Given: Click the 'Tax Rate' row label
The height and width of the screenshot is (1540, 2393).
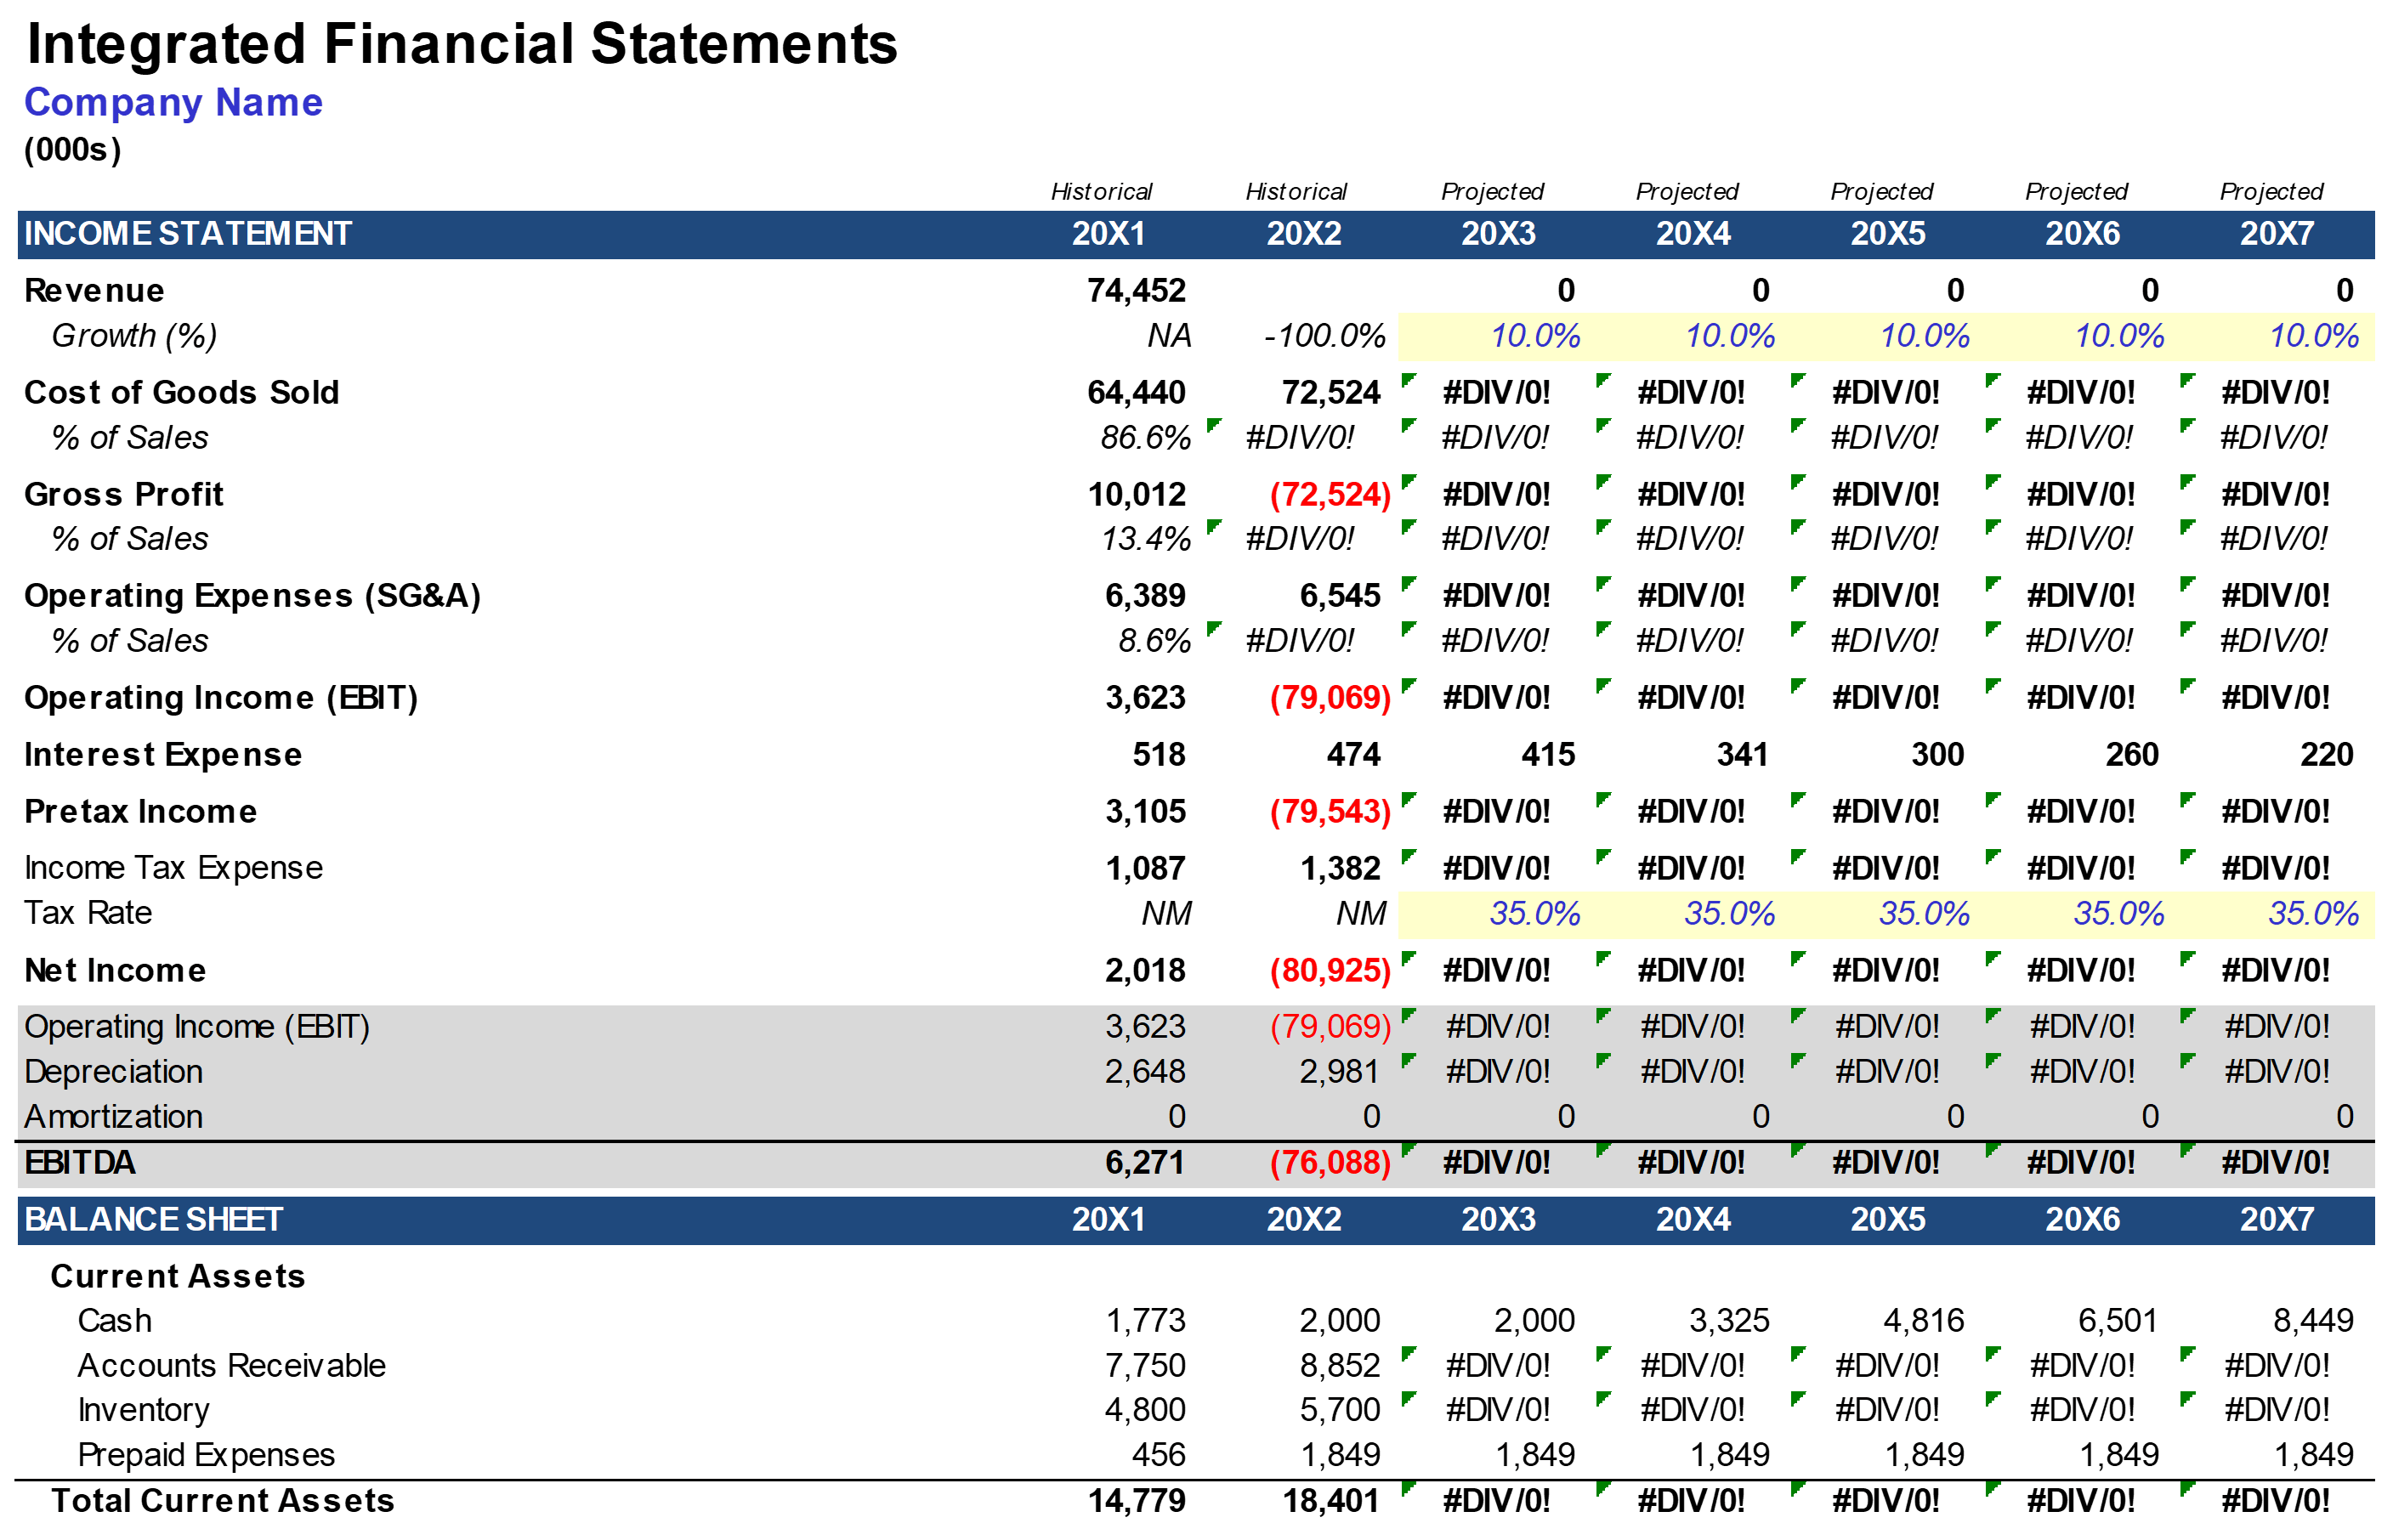Looking at the screenshot, I should point(88,914).
